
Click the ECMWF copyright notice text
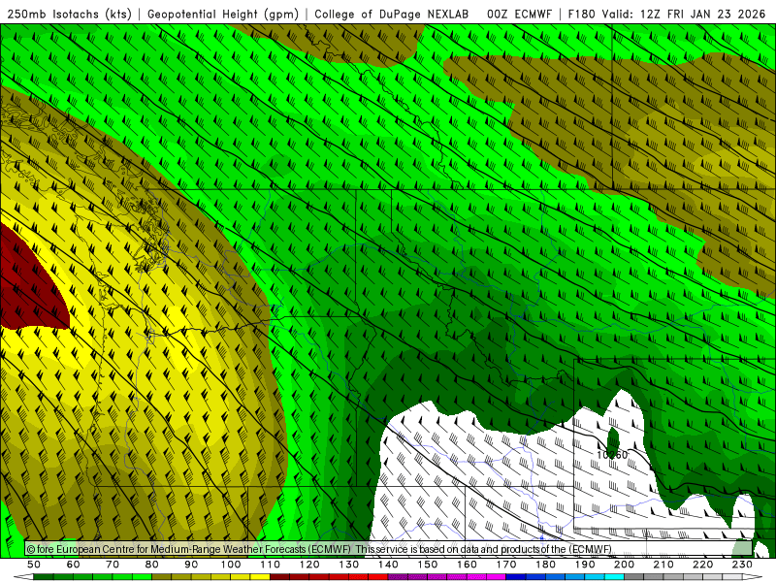pos(319,549)
